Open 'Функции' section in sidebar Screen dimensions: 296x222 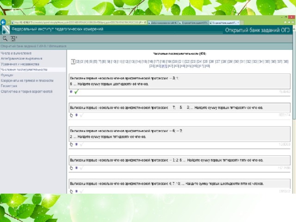tap(7, 75)
